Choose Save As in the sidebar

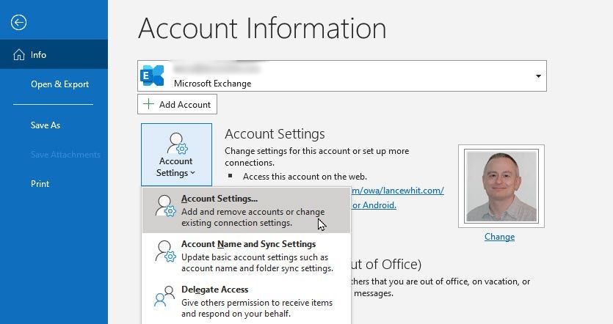46,125
